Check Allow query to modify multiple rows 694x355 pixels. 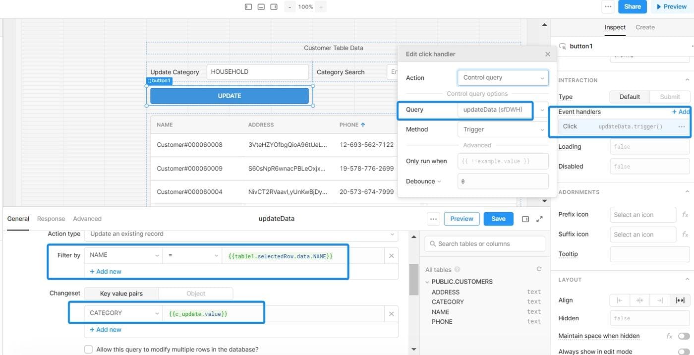pos(88,350)
